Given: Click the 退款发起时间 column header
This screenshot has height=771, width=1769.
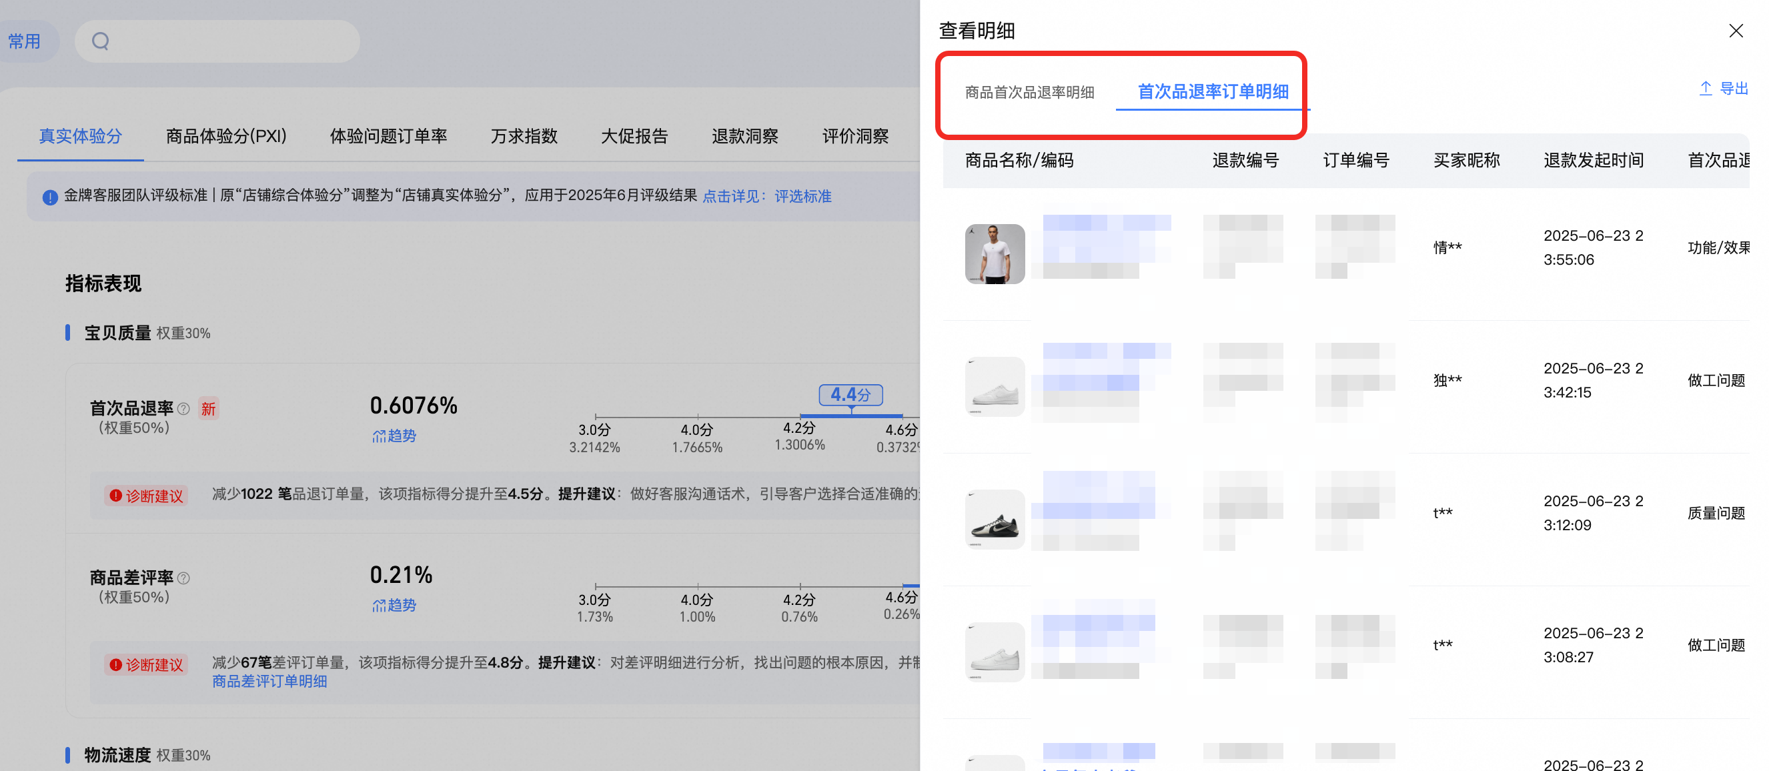Looking at the screenshot, I should (1593, 160).
